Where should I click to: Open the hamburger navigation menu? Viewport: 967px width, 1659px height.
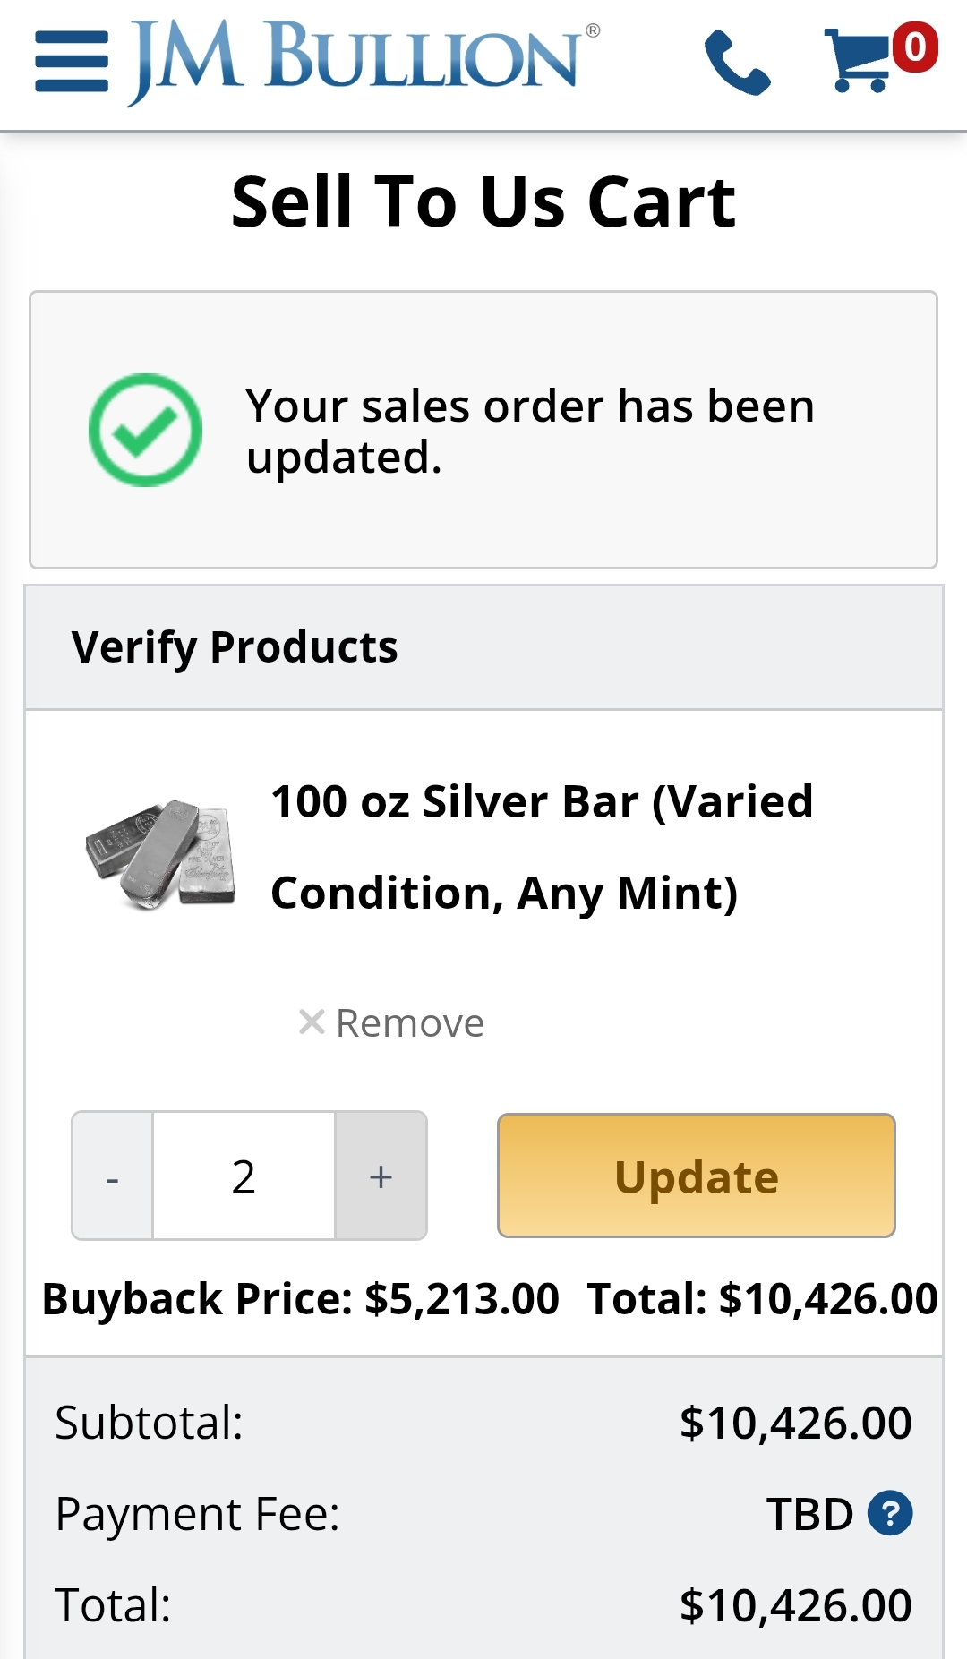tap(72, 61)
